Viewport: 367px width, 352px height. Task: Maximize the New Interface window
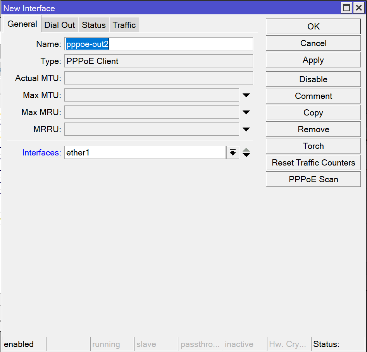[346, 8]
